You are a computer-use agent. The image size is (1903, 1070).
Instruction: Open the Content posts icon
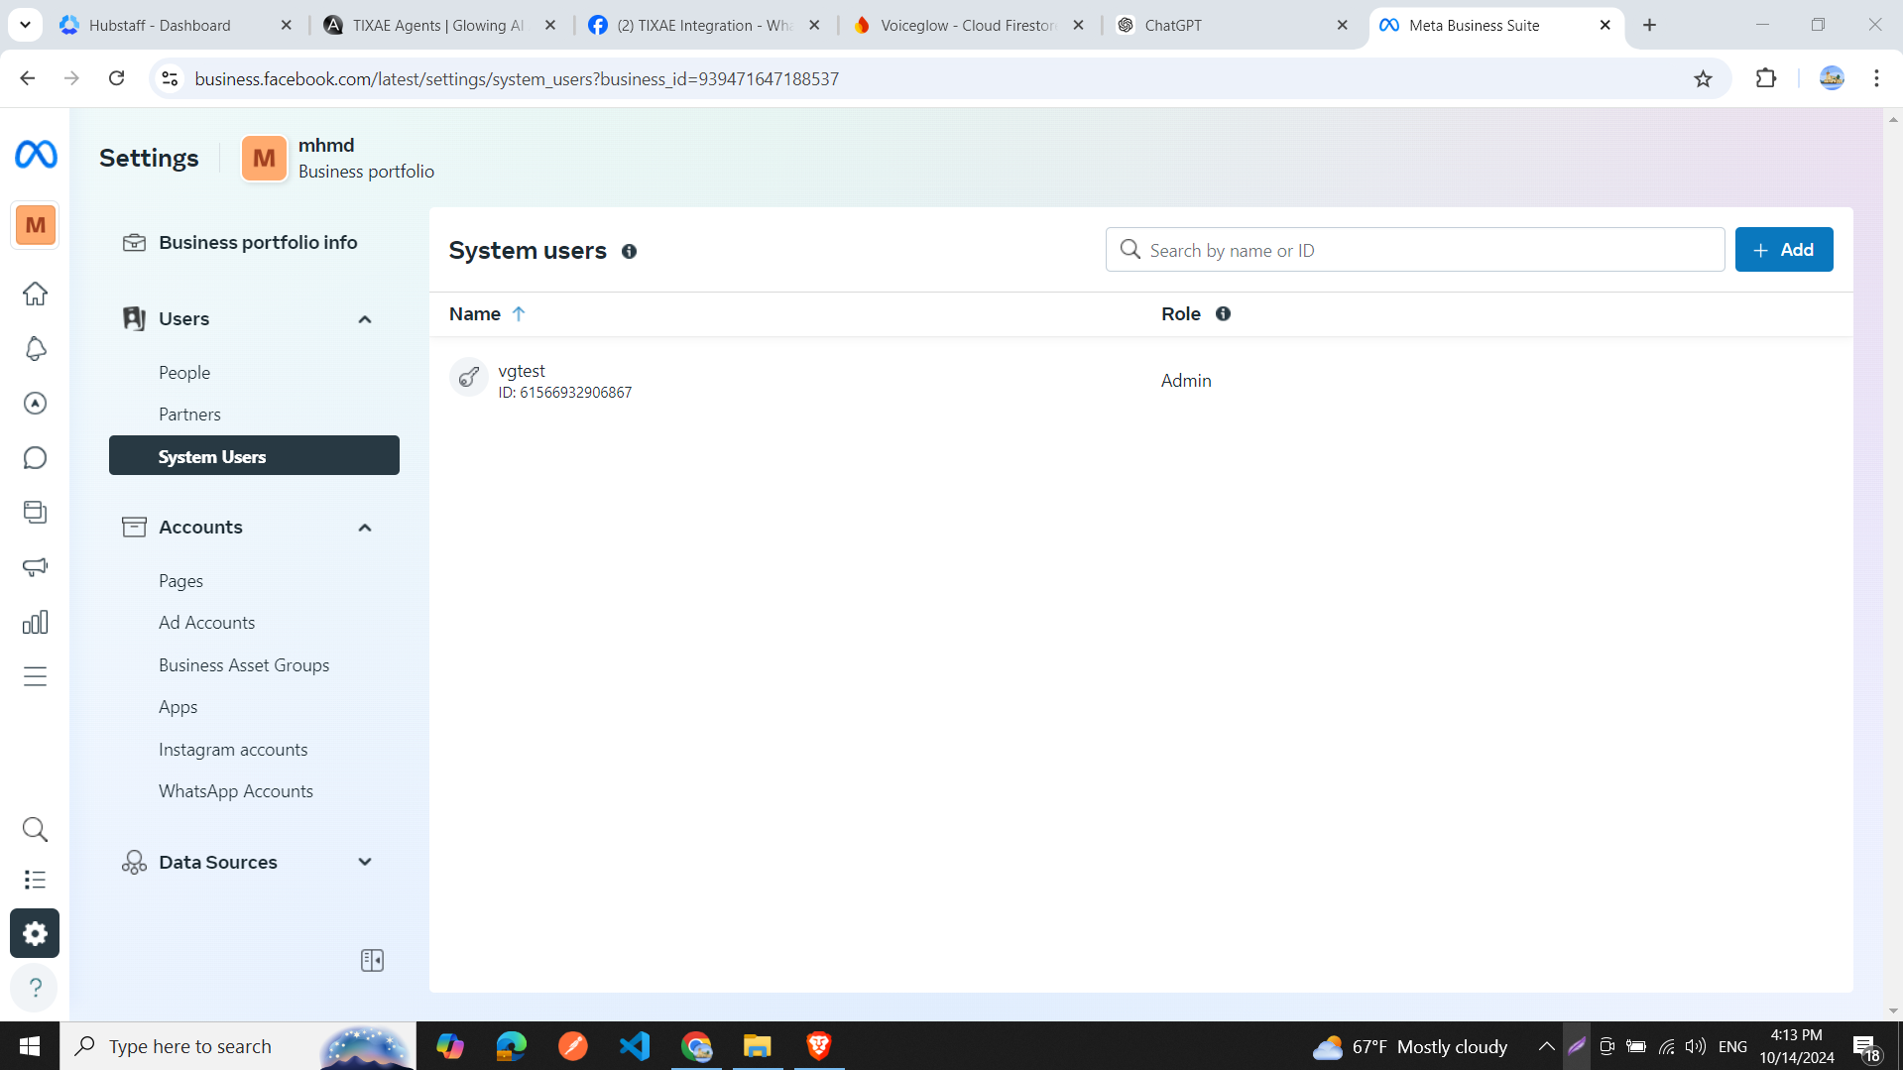coord(35,512)
